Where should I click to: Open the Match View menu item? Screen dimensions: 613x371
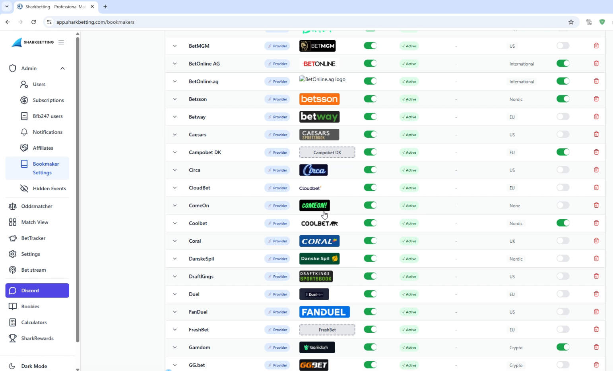[35, 222]
